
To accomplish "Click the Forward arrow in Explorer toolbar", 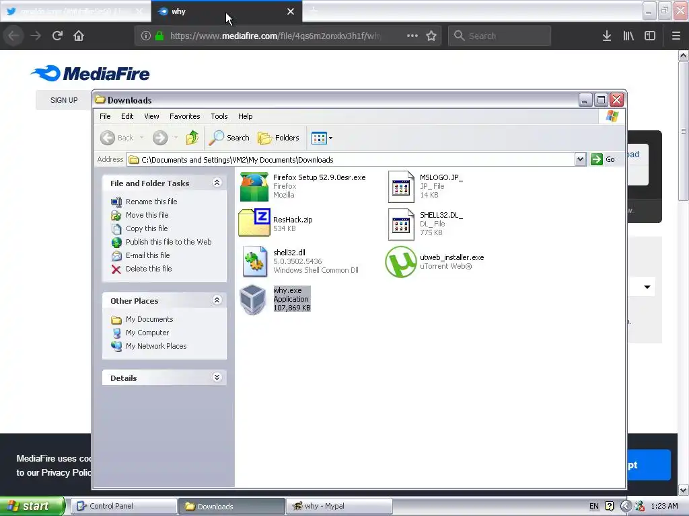I will 160,138.
